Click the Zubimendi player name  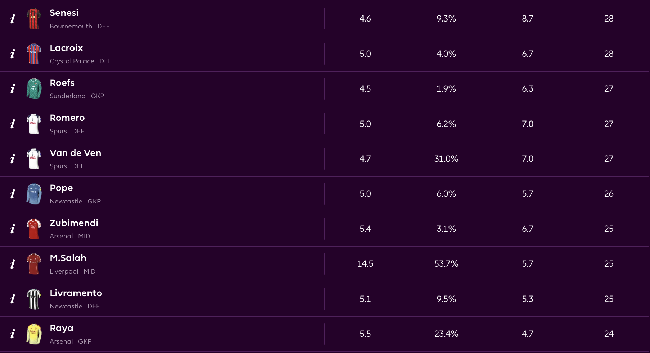[x=74, y=223]
